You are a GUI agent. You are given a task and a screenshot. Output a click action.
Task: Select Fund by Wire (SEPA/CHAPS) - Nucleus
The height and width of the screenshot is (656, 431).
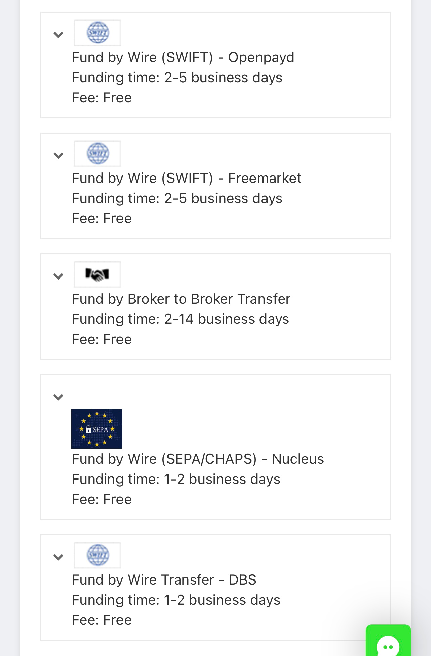198,459
